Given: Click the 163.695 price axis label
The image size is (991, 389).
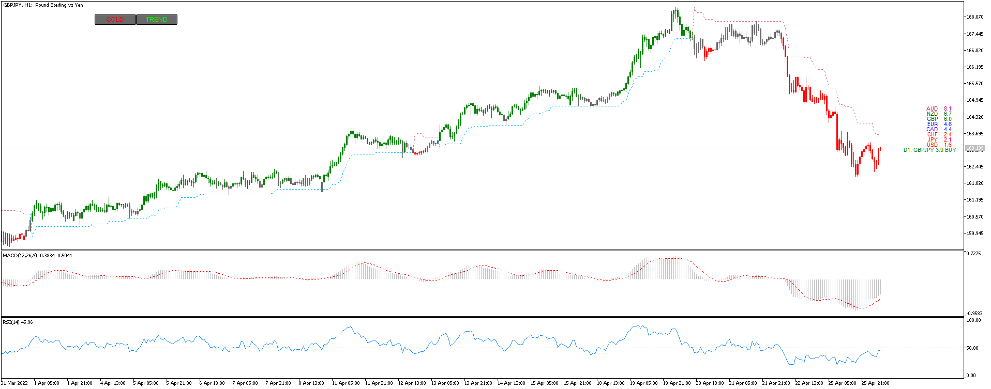Looking at the screenshot, I should 975,134.
